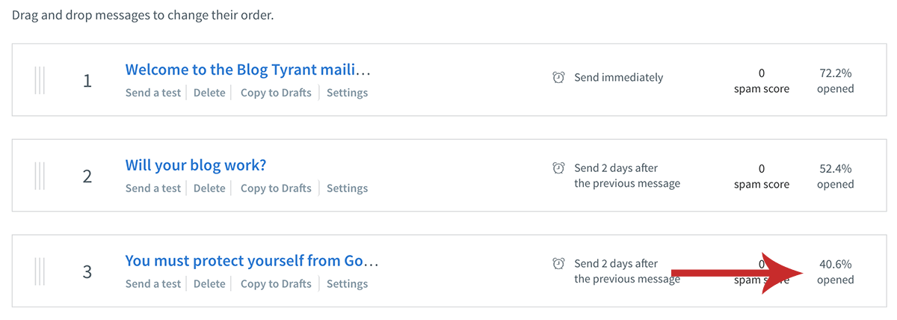Open Settings for message 1

[x=347, y=93]
